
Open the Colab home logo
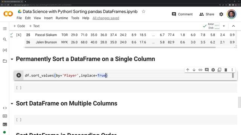[x=8, y=14]
